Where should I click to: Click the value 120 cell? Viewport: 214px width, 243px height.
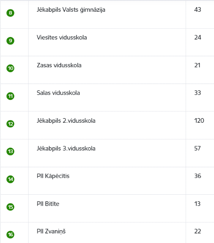[199, 121]
